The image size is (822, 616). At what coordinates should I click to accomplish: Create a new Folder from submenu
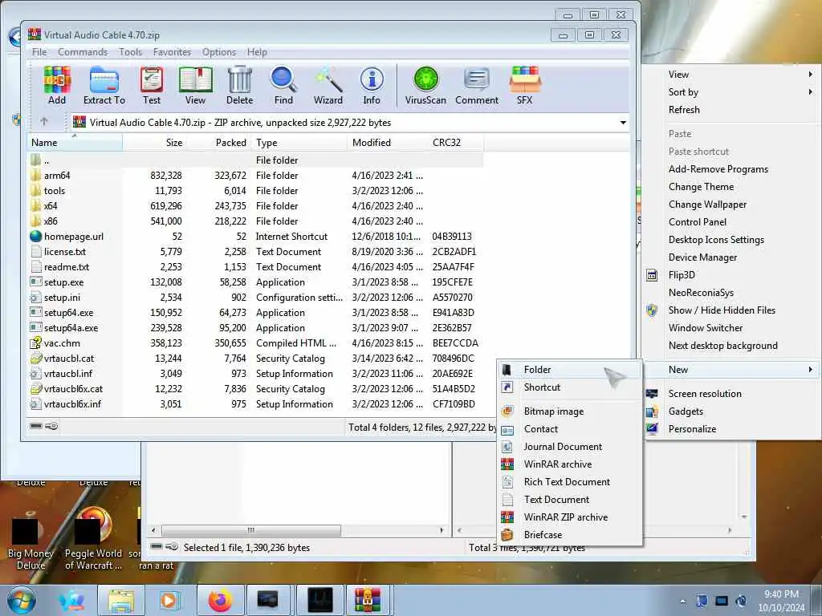(x=569, y=370)
